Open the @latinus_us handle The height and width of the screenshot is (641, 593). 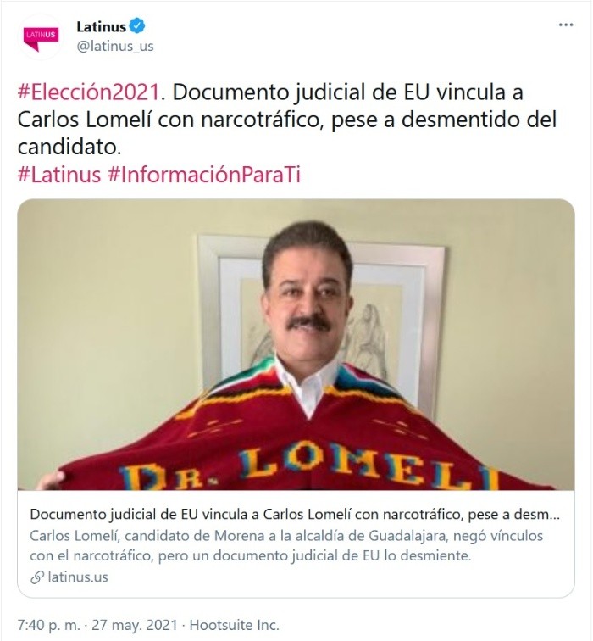click(115, 46)
